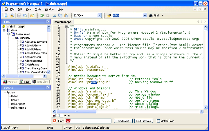209x131 pixels.
Task: Select AddReBarBand function tag
Action: point(33,61)
